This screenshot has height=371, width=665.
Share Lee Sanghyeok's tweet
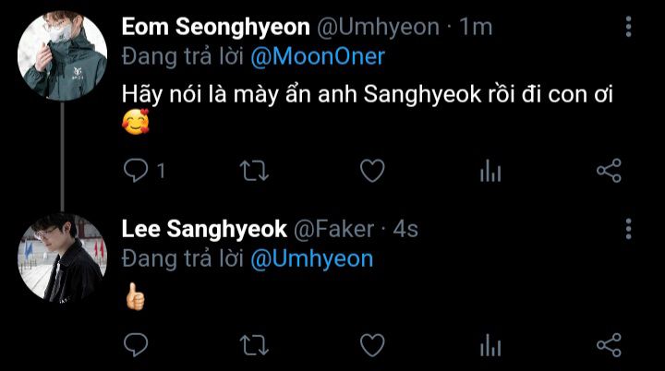[x=609, y=345]
